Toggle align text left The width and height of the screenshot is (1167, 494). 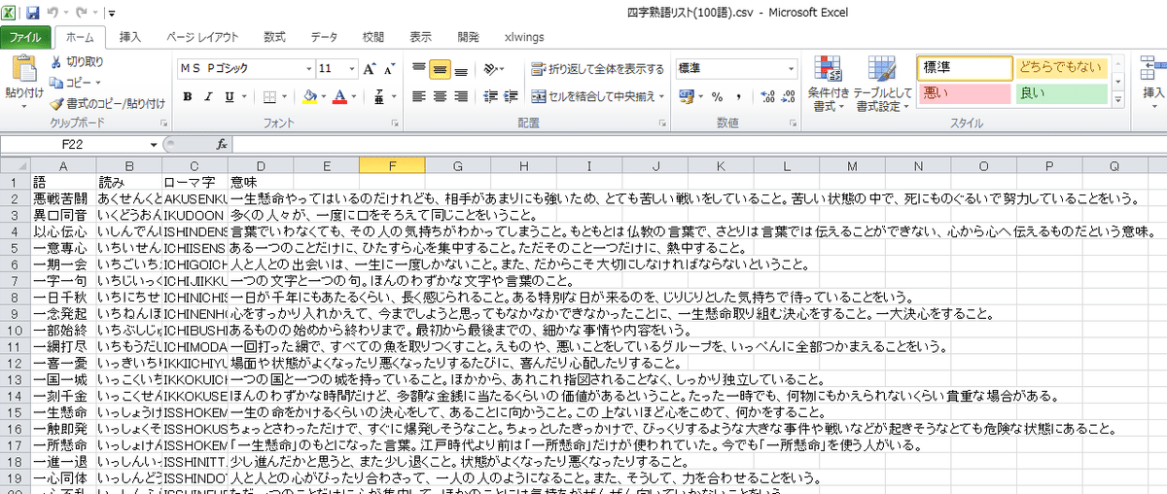pyautogui.click(x=418, y=96)
